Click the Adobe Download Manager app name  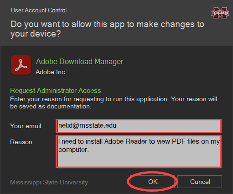(x=79, y=62)
